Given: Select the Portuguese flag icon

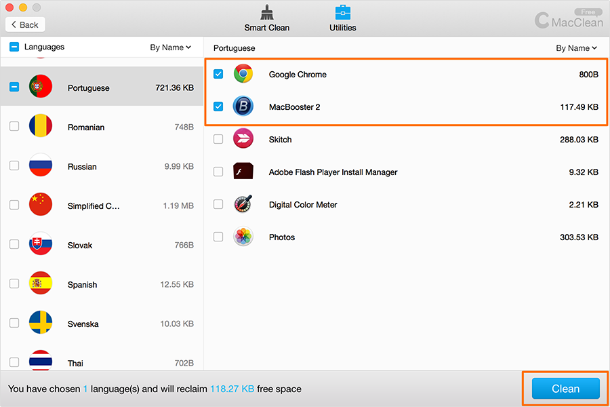Looking at the screenshot, I should pos(41,88).
